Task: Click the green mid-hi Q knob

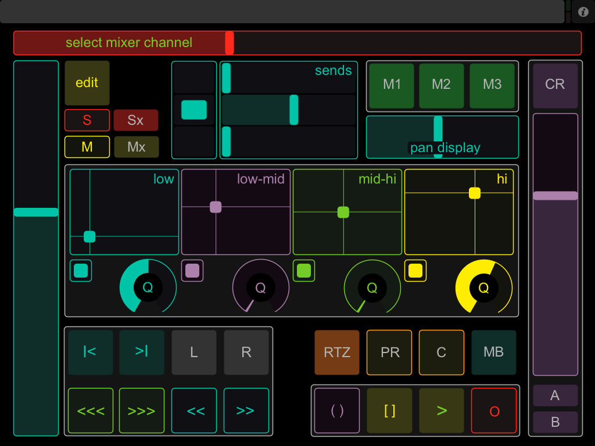Action: pyautogui.click(x=372, y=287)
